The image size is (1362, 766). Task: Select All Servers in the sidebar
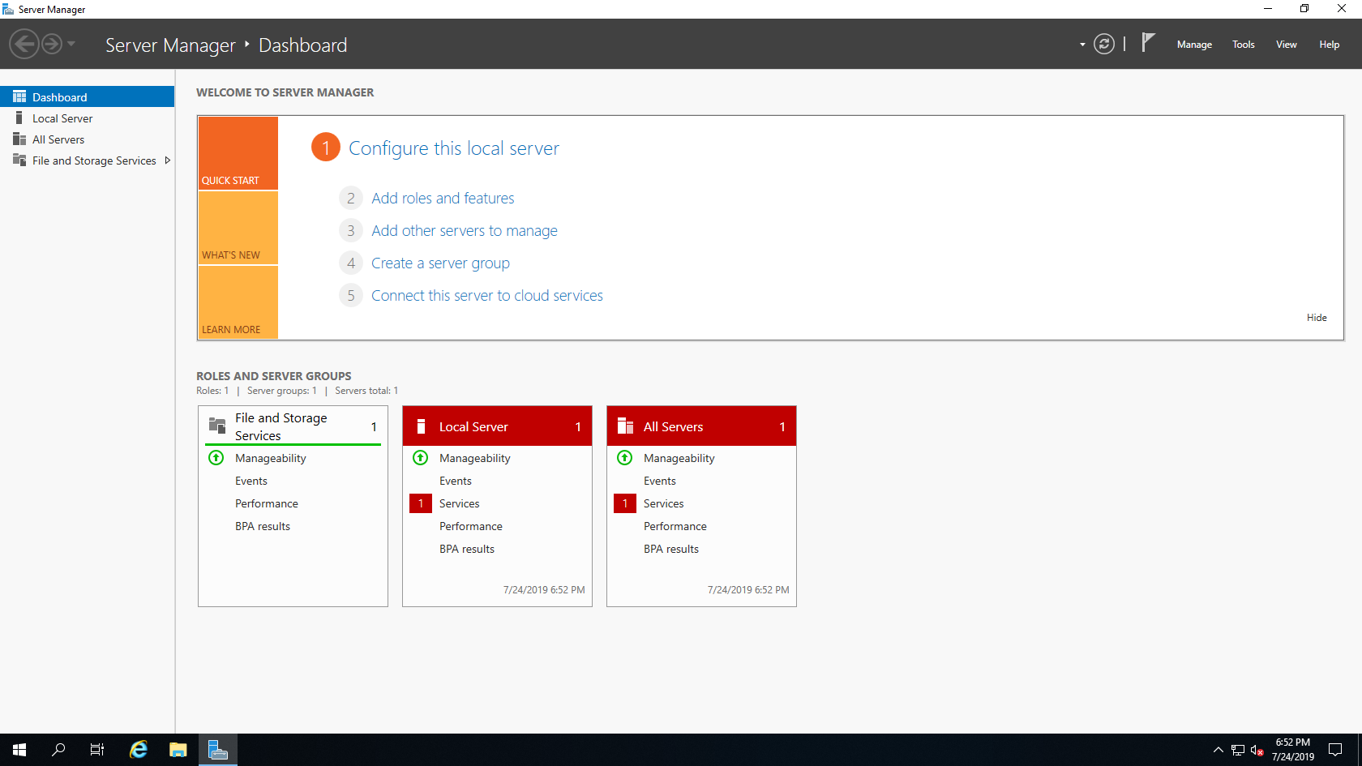click(x=87, y=139)
